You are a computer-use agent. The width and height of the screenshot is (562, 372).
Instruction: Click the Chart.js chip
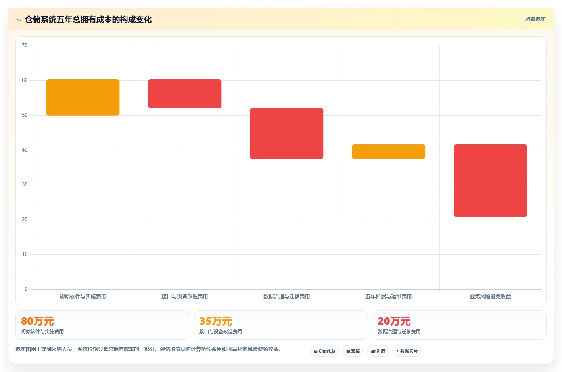(x=324, y=351)
